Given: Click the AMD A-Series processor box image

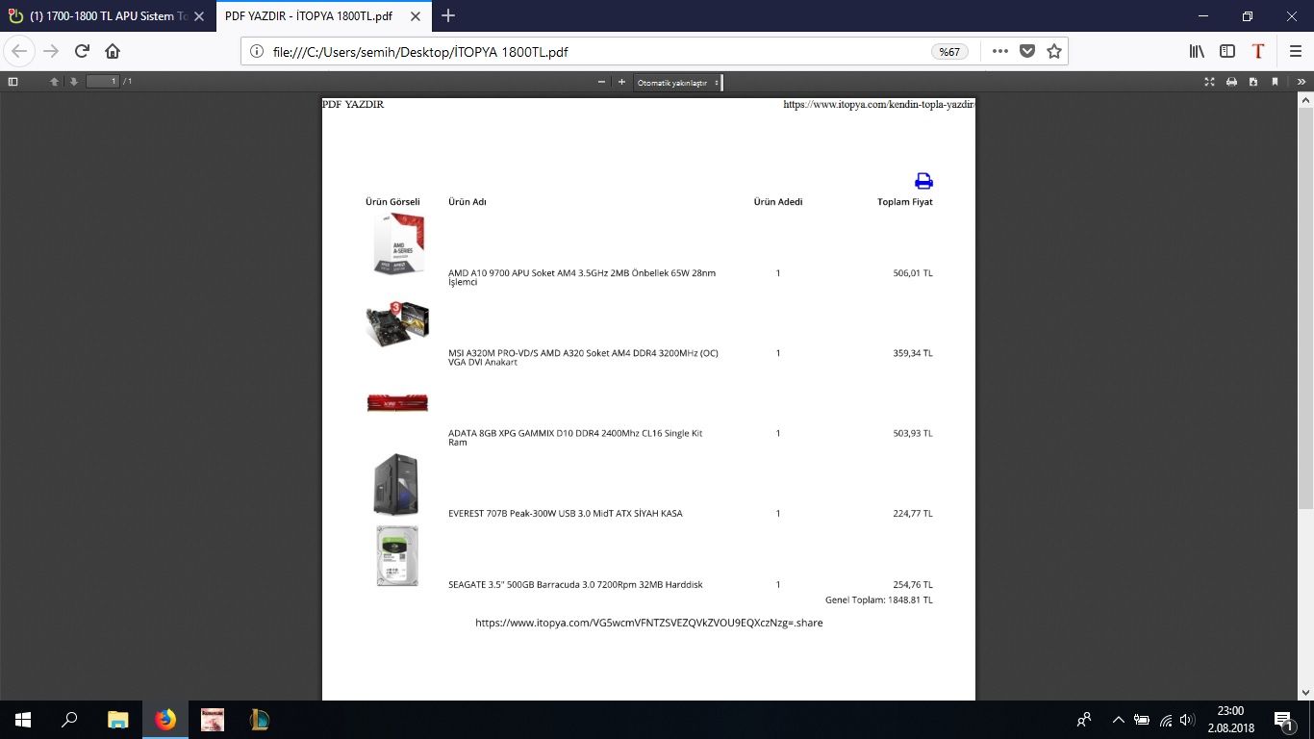Looking at the screenshot, I should click(398, 243).
